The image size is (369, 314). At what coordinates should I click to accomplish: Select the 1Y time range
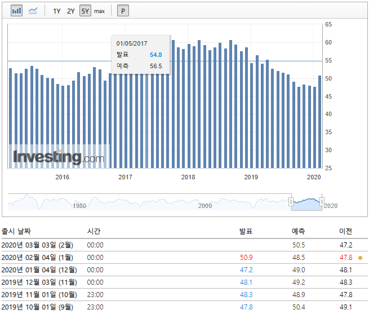click(57, 11)
